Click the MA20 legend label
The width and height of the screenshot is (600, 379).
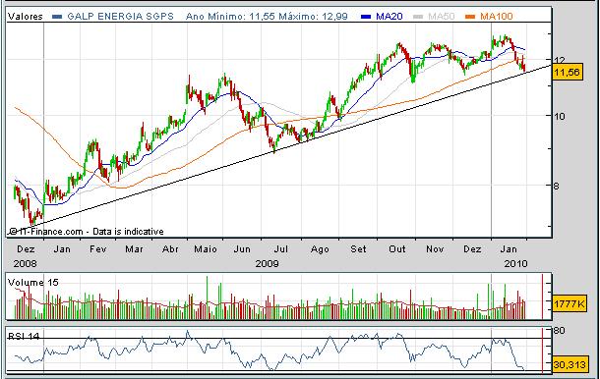pyautogui.click(x=390, y=17)
